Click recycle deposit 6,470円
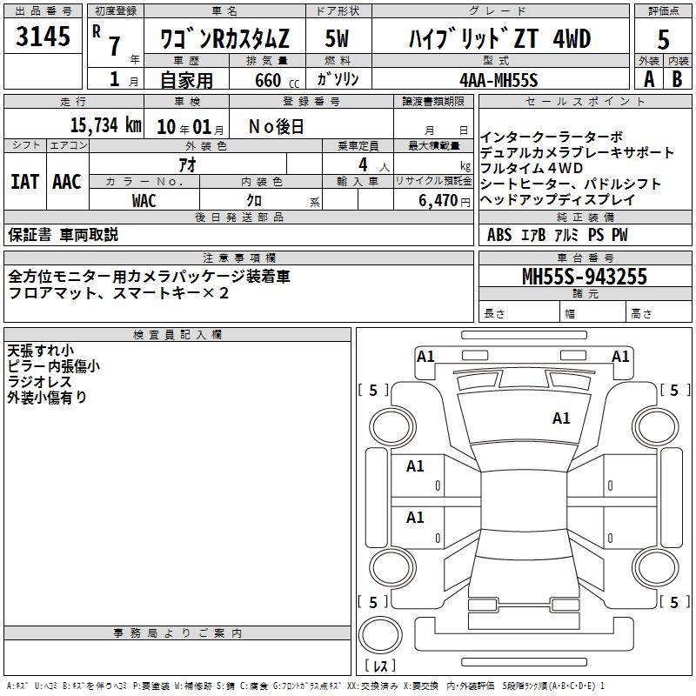This screenshot has width=696, height=696. pos(445,201)
